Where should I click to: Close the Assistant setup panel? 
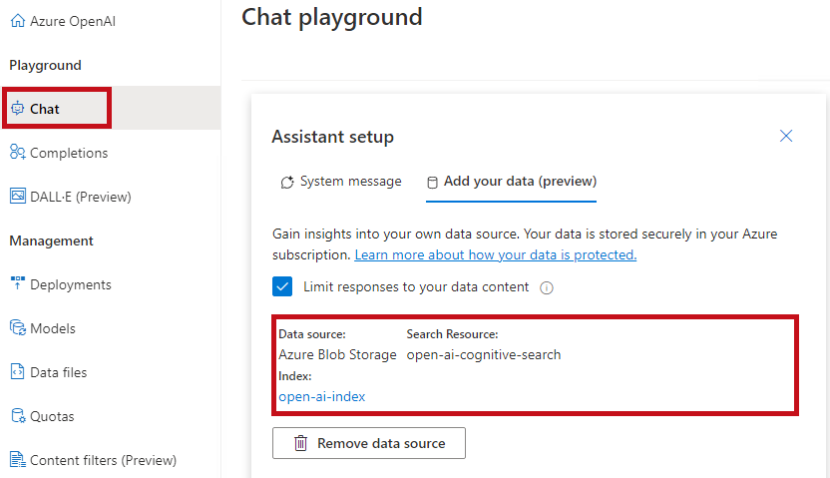[x=786, y=136]
